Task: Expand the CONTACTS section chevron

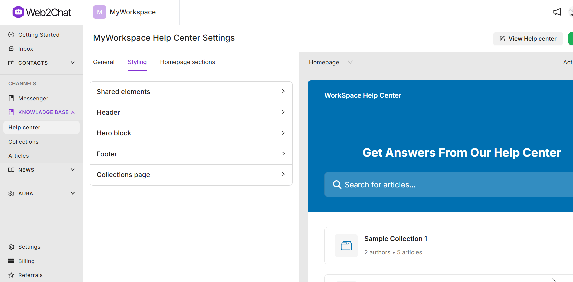Action: pos(73,63)
